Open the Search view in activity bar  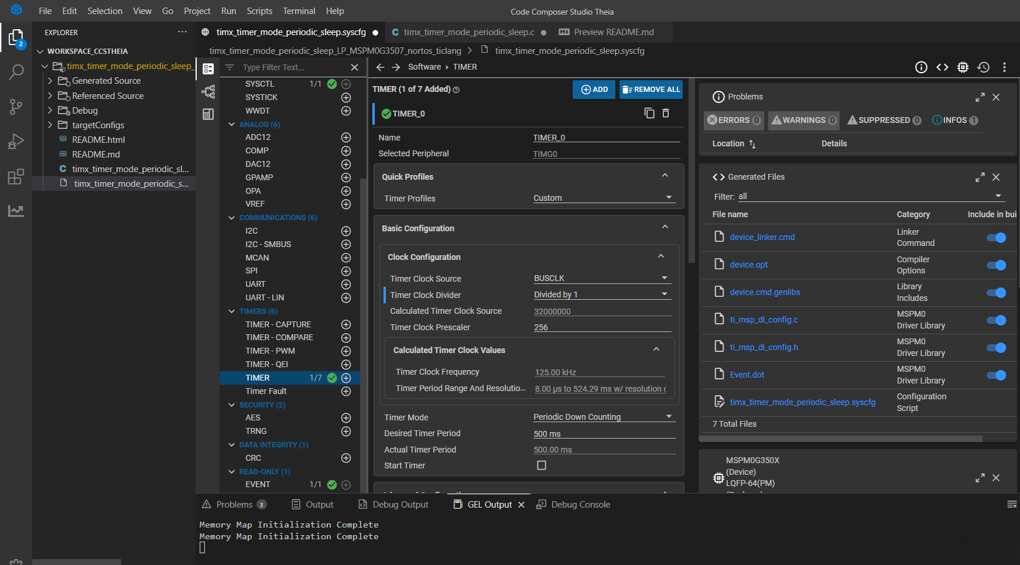pos(16,73)
